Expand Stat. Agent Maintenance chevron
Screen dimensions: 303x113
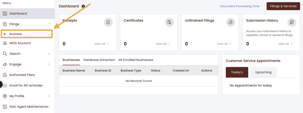click(x=49, y=107)
